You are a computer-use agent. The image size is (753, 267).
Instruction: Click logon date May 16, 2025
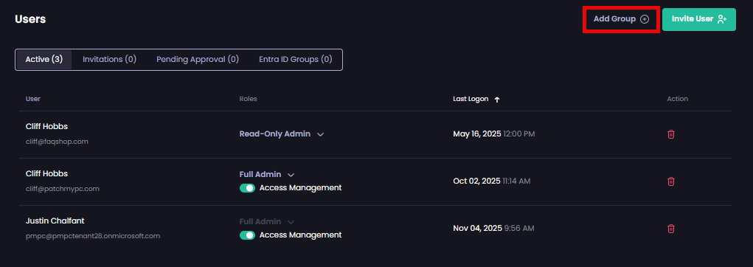(x=477, y=134)
